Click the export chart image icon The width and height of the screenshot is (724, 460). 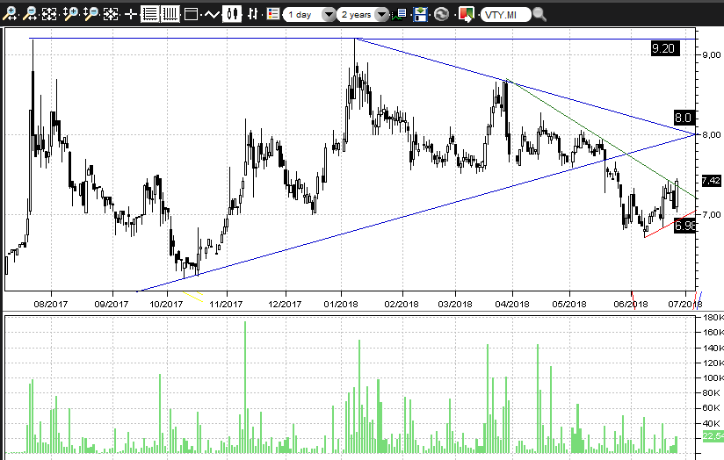(467, 14)
